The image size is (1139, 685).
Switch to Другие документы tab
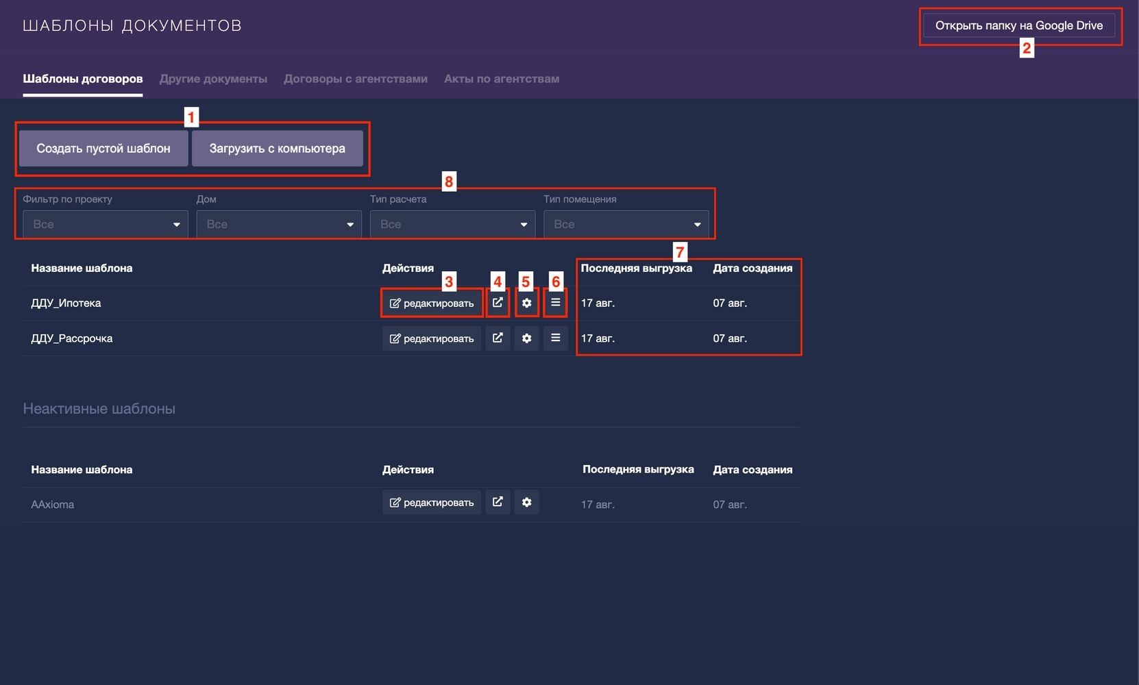pyautogui.click(x=213, y=79)
